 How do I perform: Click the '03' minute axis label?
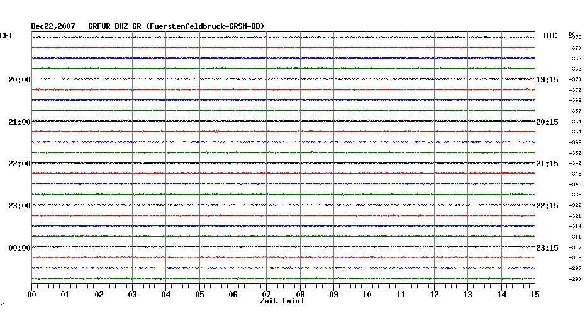pos(133,295)
